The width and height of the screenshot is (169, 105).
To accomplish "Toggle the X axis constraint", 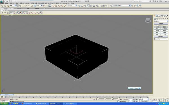I will [x=2, y=13].
